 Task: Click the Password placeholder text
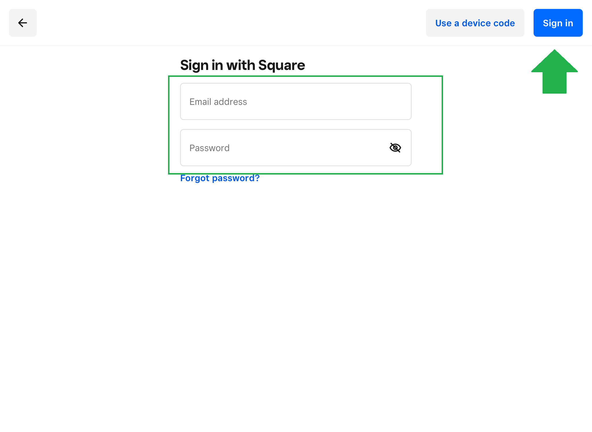[209, 148]
